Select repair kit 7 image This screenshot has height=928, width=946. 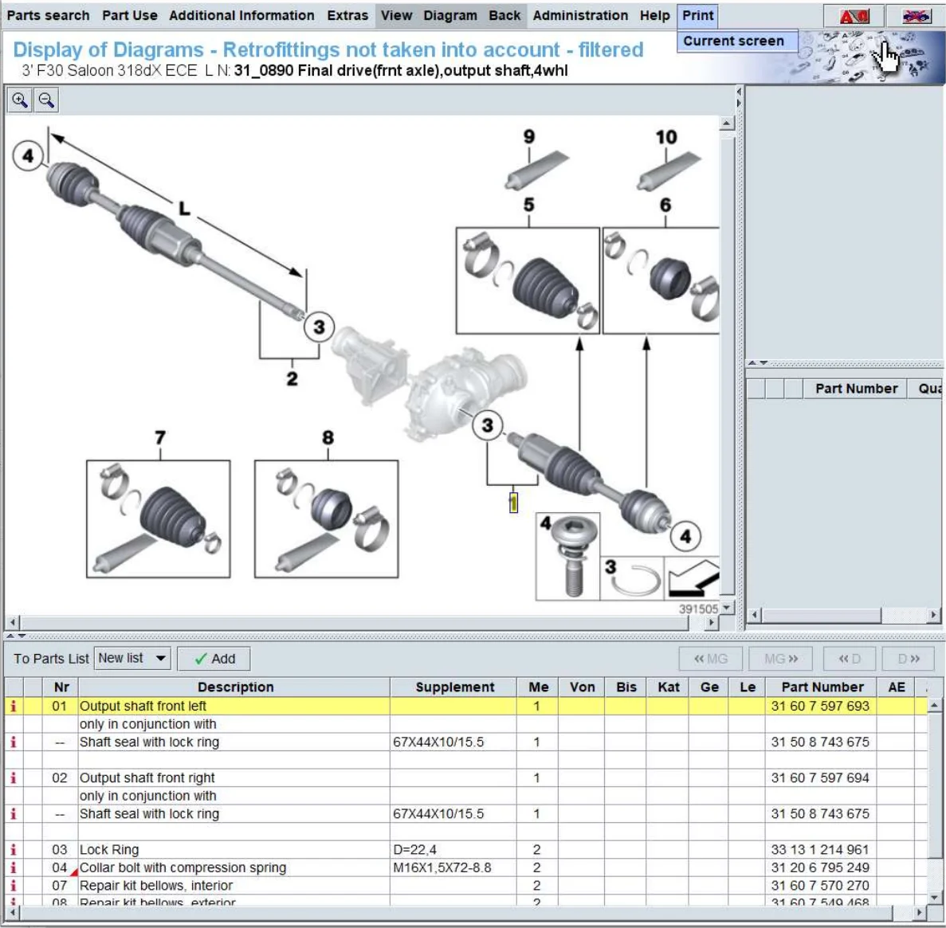pyautogui.click(x=158, y=519)
